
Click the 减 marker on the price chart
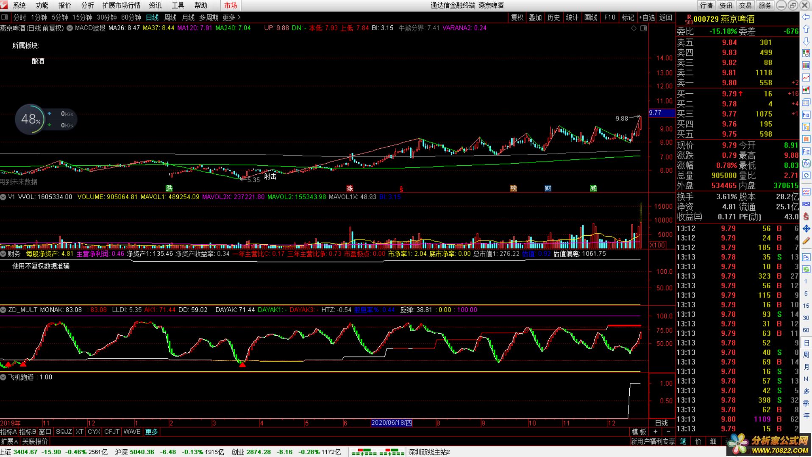coord(593,188)
